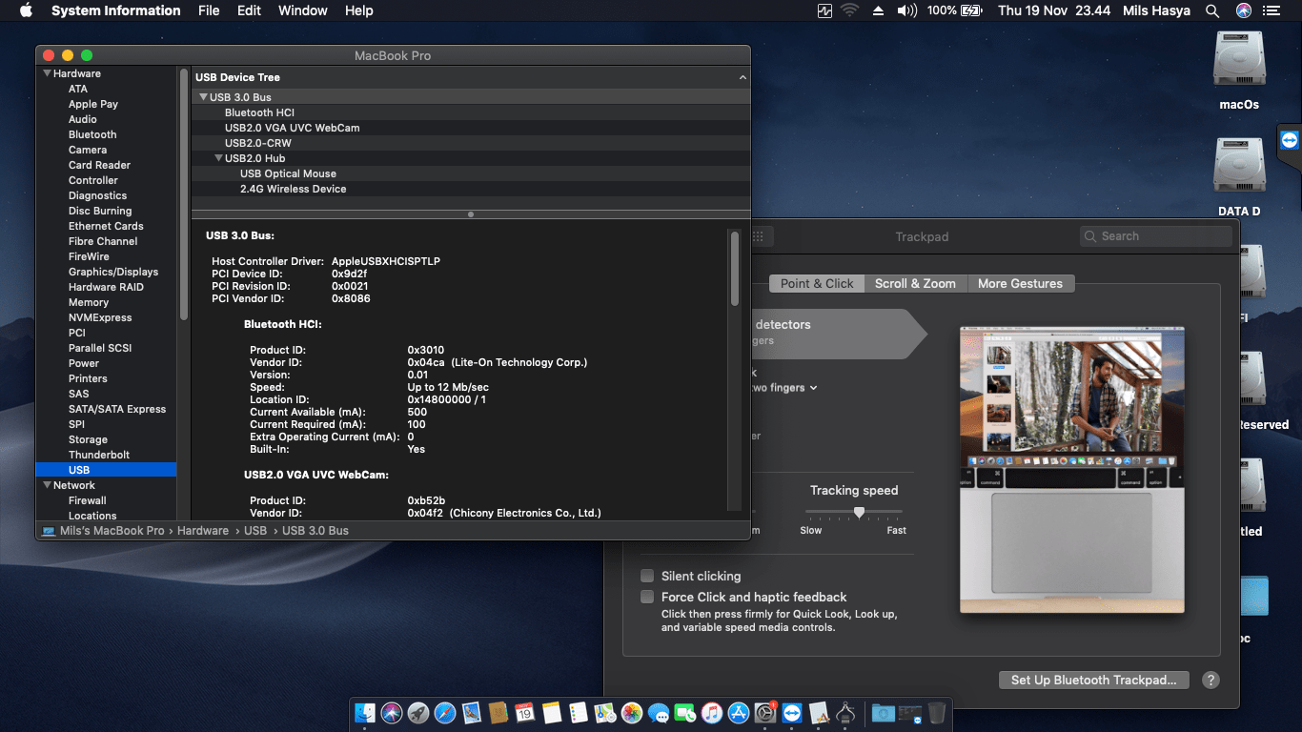The height and width of the screenshot is (732, 1302).
Task: Click Set Up Bluetooth Trackpad button
Action: [1093, 680]
